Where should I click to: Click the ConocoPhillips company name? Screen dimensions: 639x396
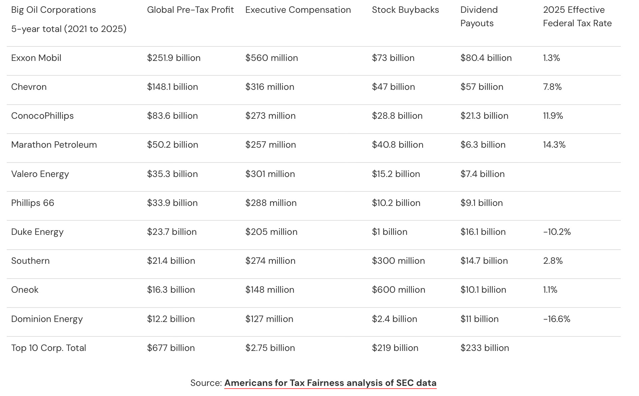[42, 116]
